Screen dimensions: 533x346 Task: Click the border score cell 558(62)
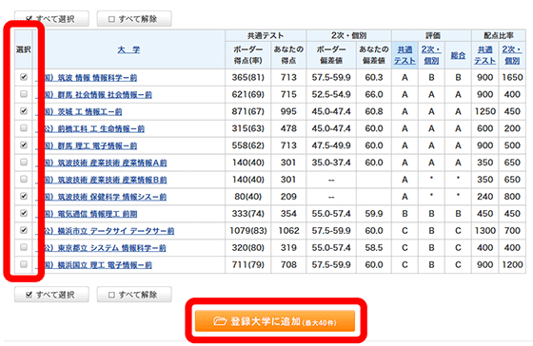click(247, 145)
